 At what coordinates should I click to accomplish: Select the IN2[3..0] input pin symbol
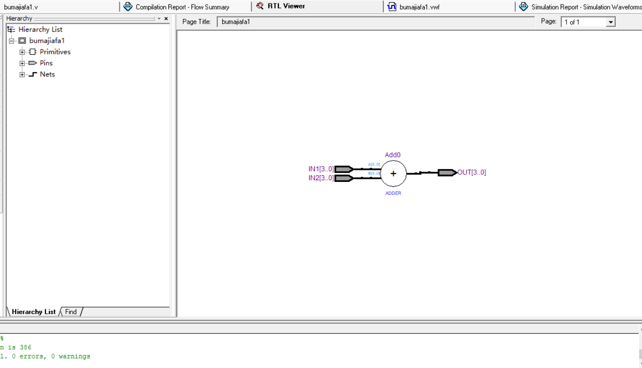(x=344, y=178)
